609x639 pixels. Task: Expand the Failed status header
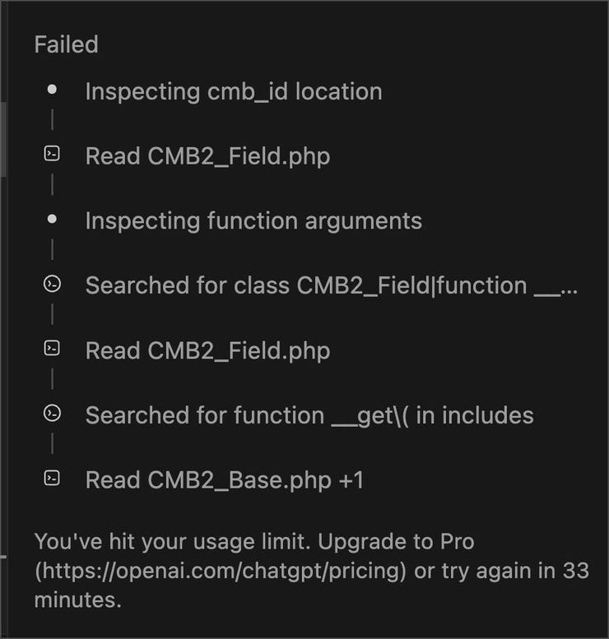(66, 44)
